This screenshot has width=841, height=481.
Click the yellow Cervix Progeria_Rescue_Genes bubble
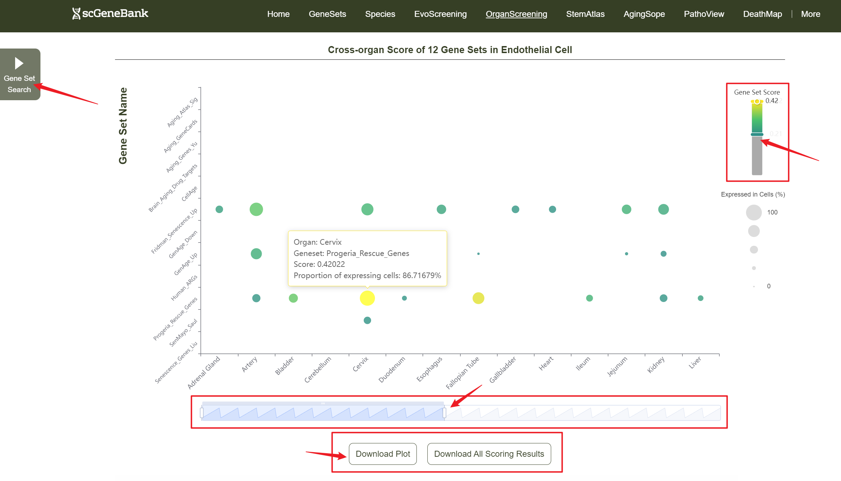point(367,298)
